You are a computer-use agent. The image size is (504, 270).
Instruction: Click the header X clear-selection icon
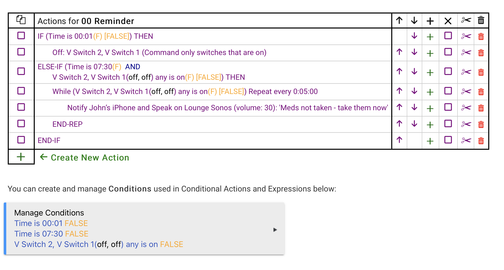coord(448,21)
